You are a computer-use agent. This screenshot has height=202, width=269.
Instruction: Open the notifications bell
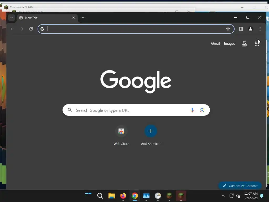[262, 196]
